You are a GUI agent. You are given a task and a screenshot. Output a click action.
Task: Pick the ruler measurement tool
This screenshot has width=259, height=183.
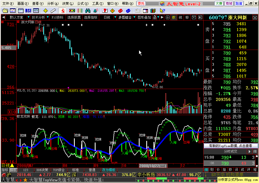tap(53, 11)
